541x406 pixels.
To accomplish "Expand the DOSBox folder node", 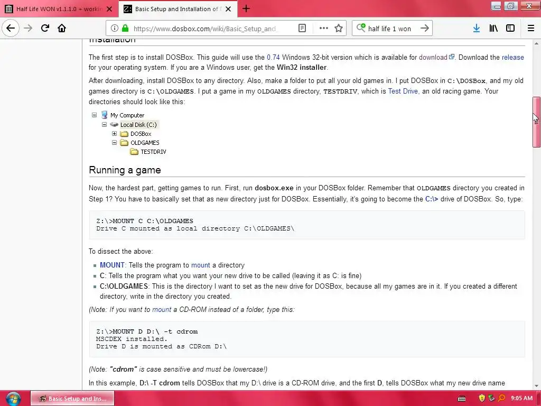I will coord(114,133).
